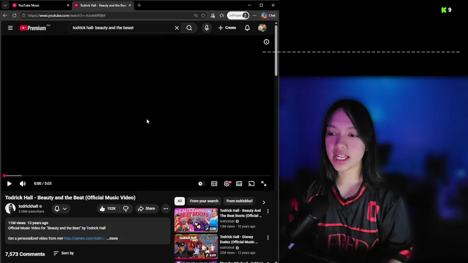The image size is (468, 263).
Task: Select the 7,573 Comments heading
Action: 25,254
